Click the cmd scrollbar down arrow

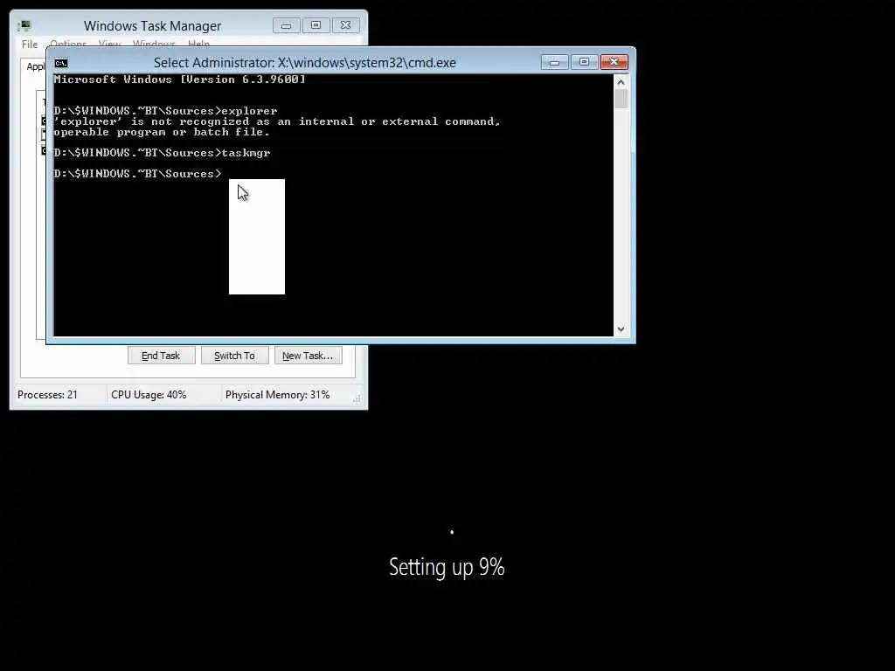point(621,329)
